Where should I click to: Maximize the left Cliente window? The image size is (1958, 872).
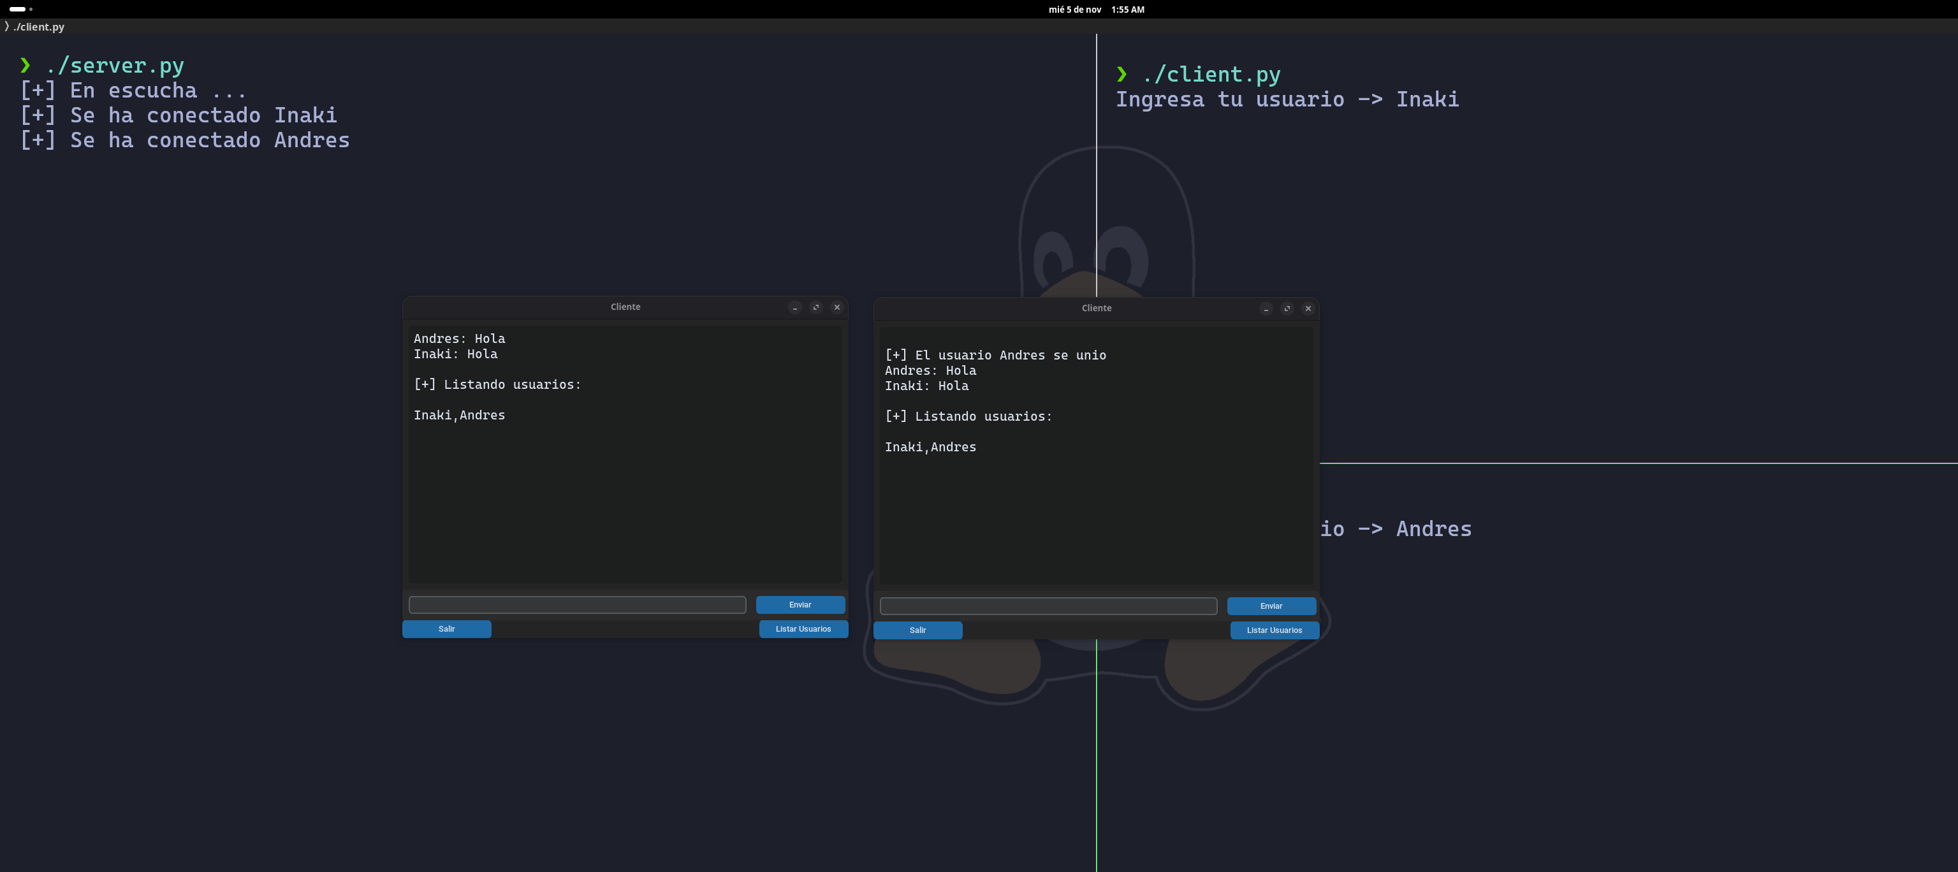click(x=815, y=307)
